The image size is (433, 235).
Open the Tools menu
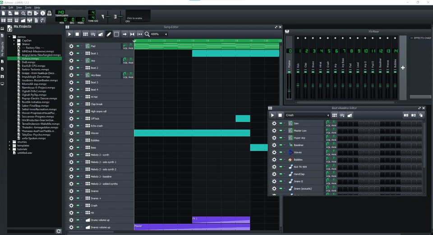click(28, 8)
